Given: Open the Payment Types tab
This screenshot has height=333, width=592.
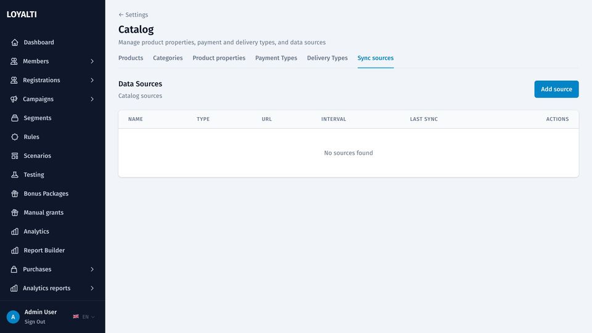Looking at the screenshot, I should click(x=276, y=58).
